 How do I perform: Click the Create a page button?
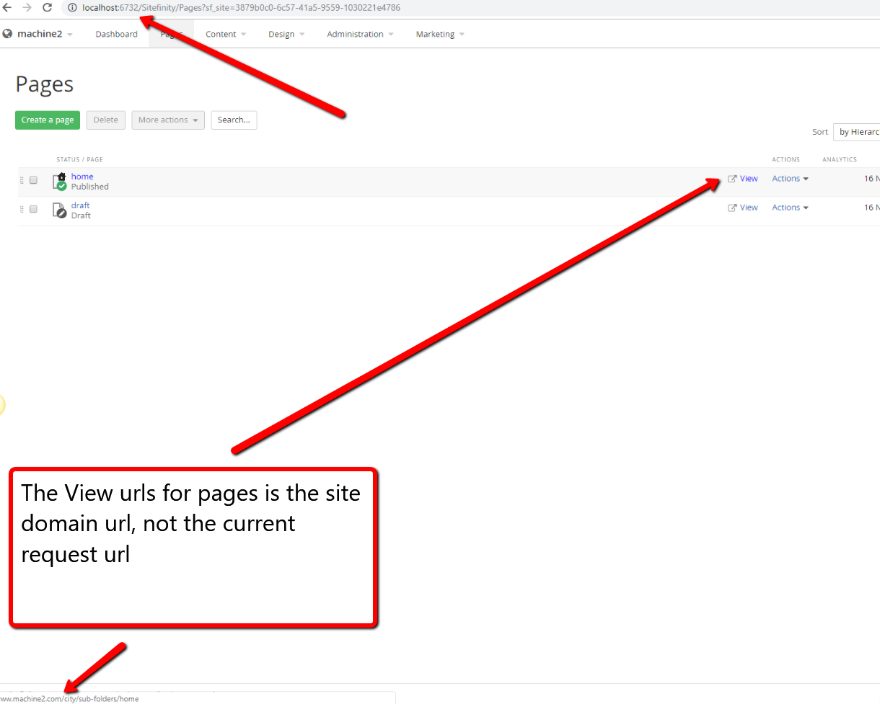click(48, 120)
